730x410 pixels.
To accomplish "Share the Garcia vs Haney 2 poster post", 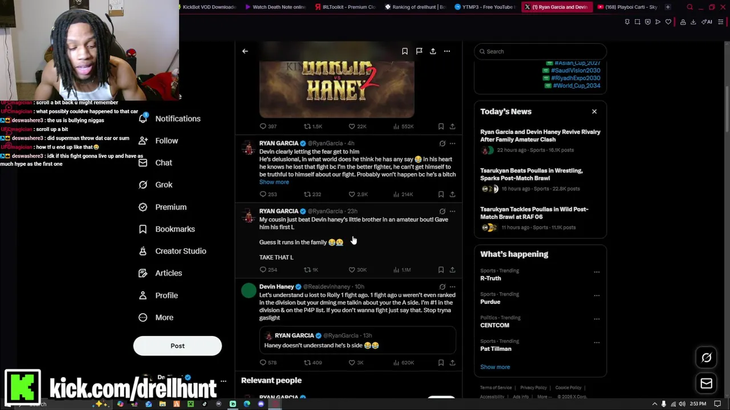I will click(x=452, y=126).
